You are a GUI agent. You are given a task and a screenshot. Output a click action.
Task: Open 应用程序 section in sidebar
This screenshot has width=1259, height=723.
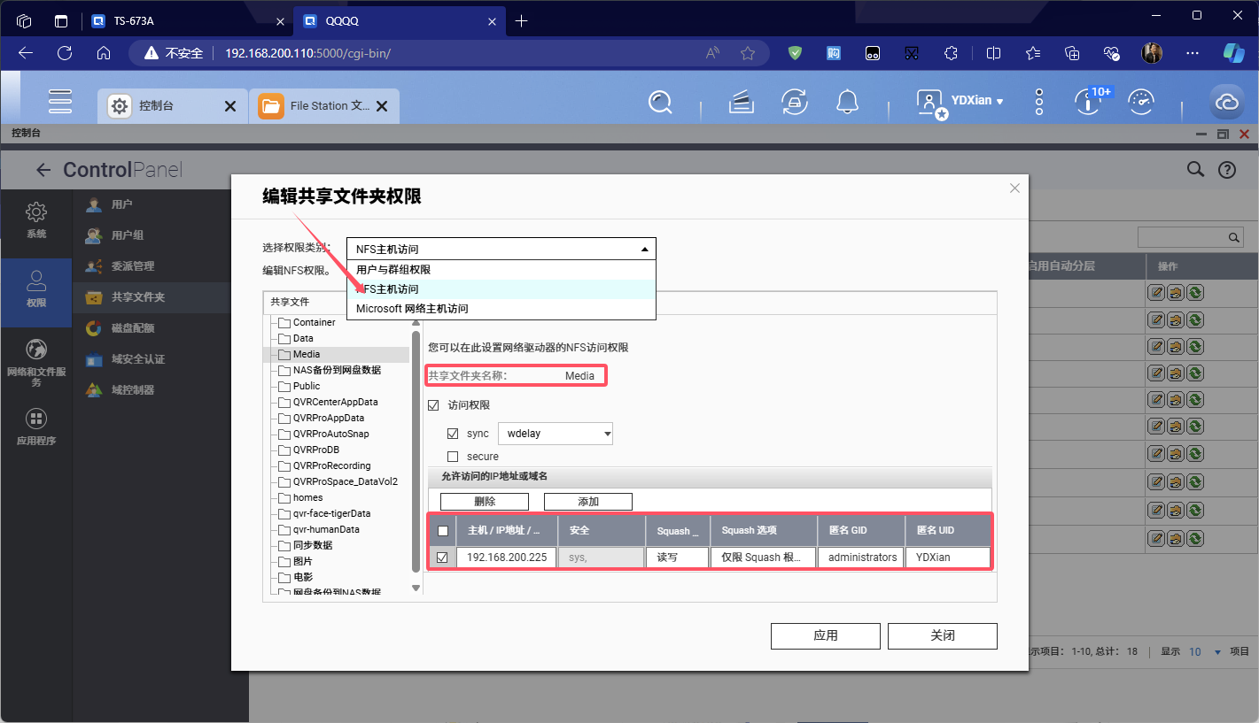click(x=36, y=427)
